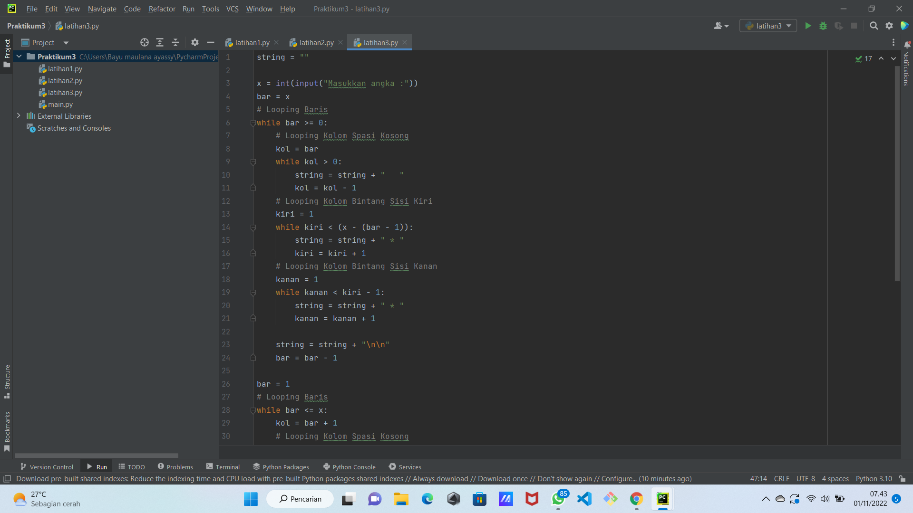
Task: Locate opened file using Project panel crosshair icon
Action: pos(144,42)
